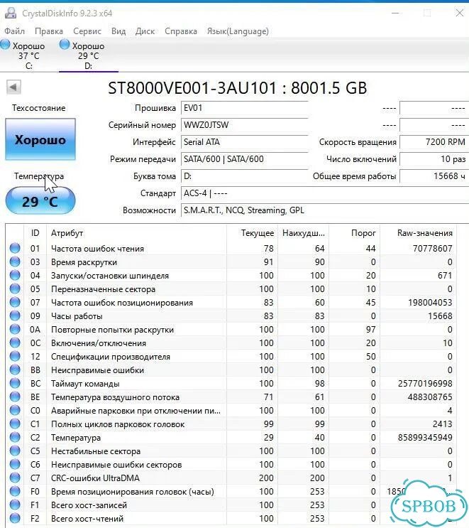This screenshot has width=469, height=528.
Task: Select the Температура воздушного потока text
Action: [116, 397]
